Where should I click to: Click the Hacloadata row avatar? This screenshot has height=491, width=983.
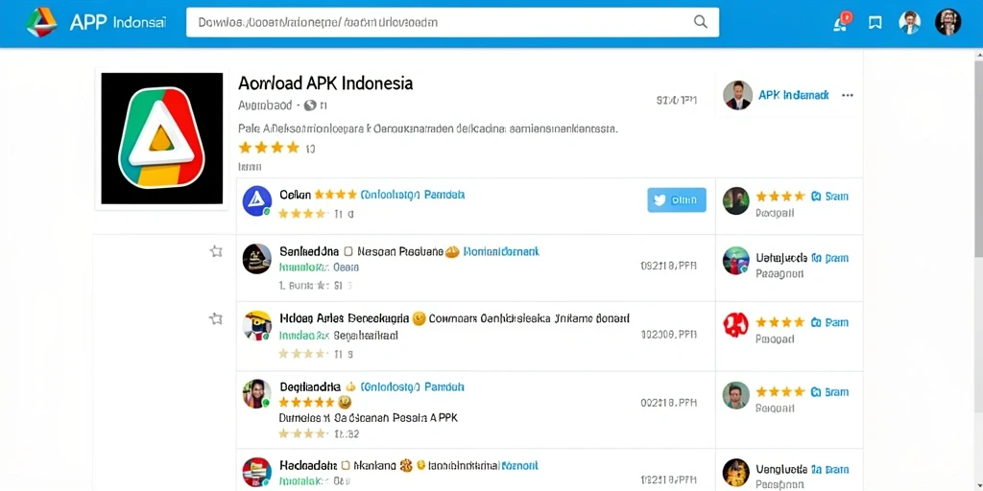pyautogui.click(x=257, y=472)
